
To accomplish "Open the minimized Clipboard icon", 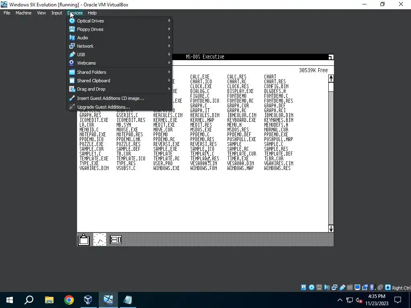I will click(84, 239).
